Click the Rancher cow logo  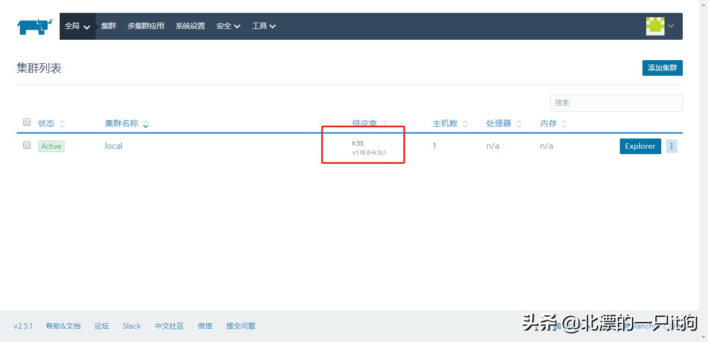(x=35, y=26)
